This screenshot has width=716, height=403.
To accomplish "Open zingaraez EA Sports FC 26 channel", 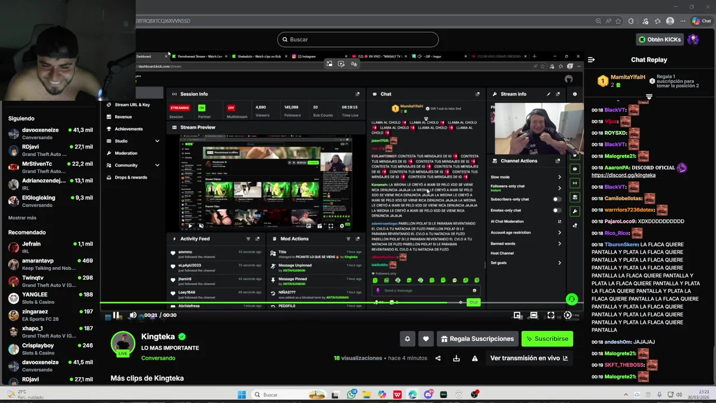I will (50, 315).
